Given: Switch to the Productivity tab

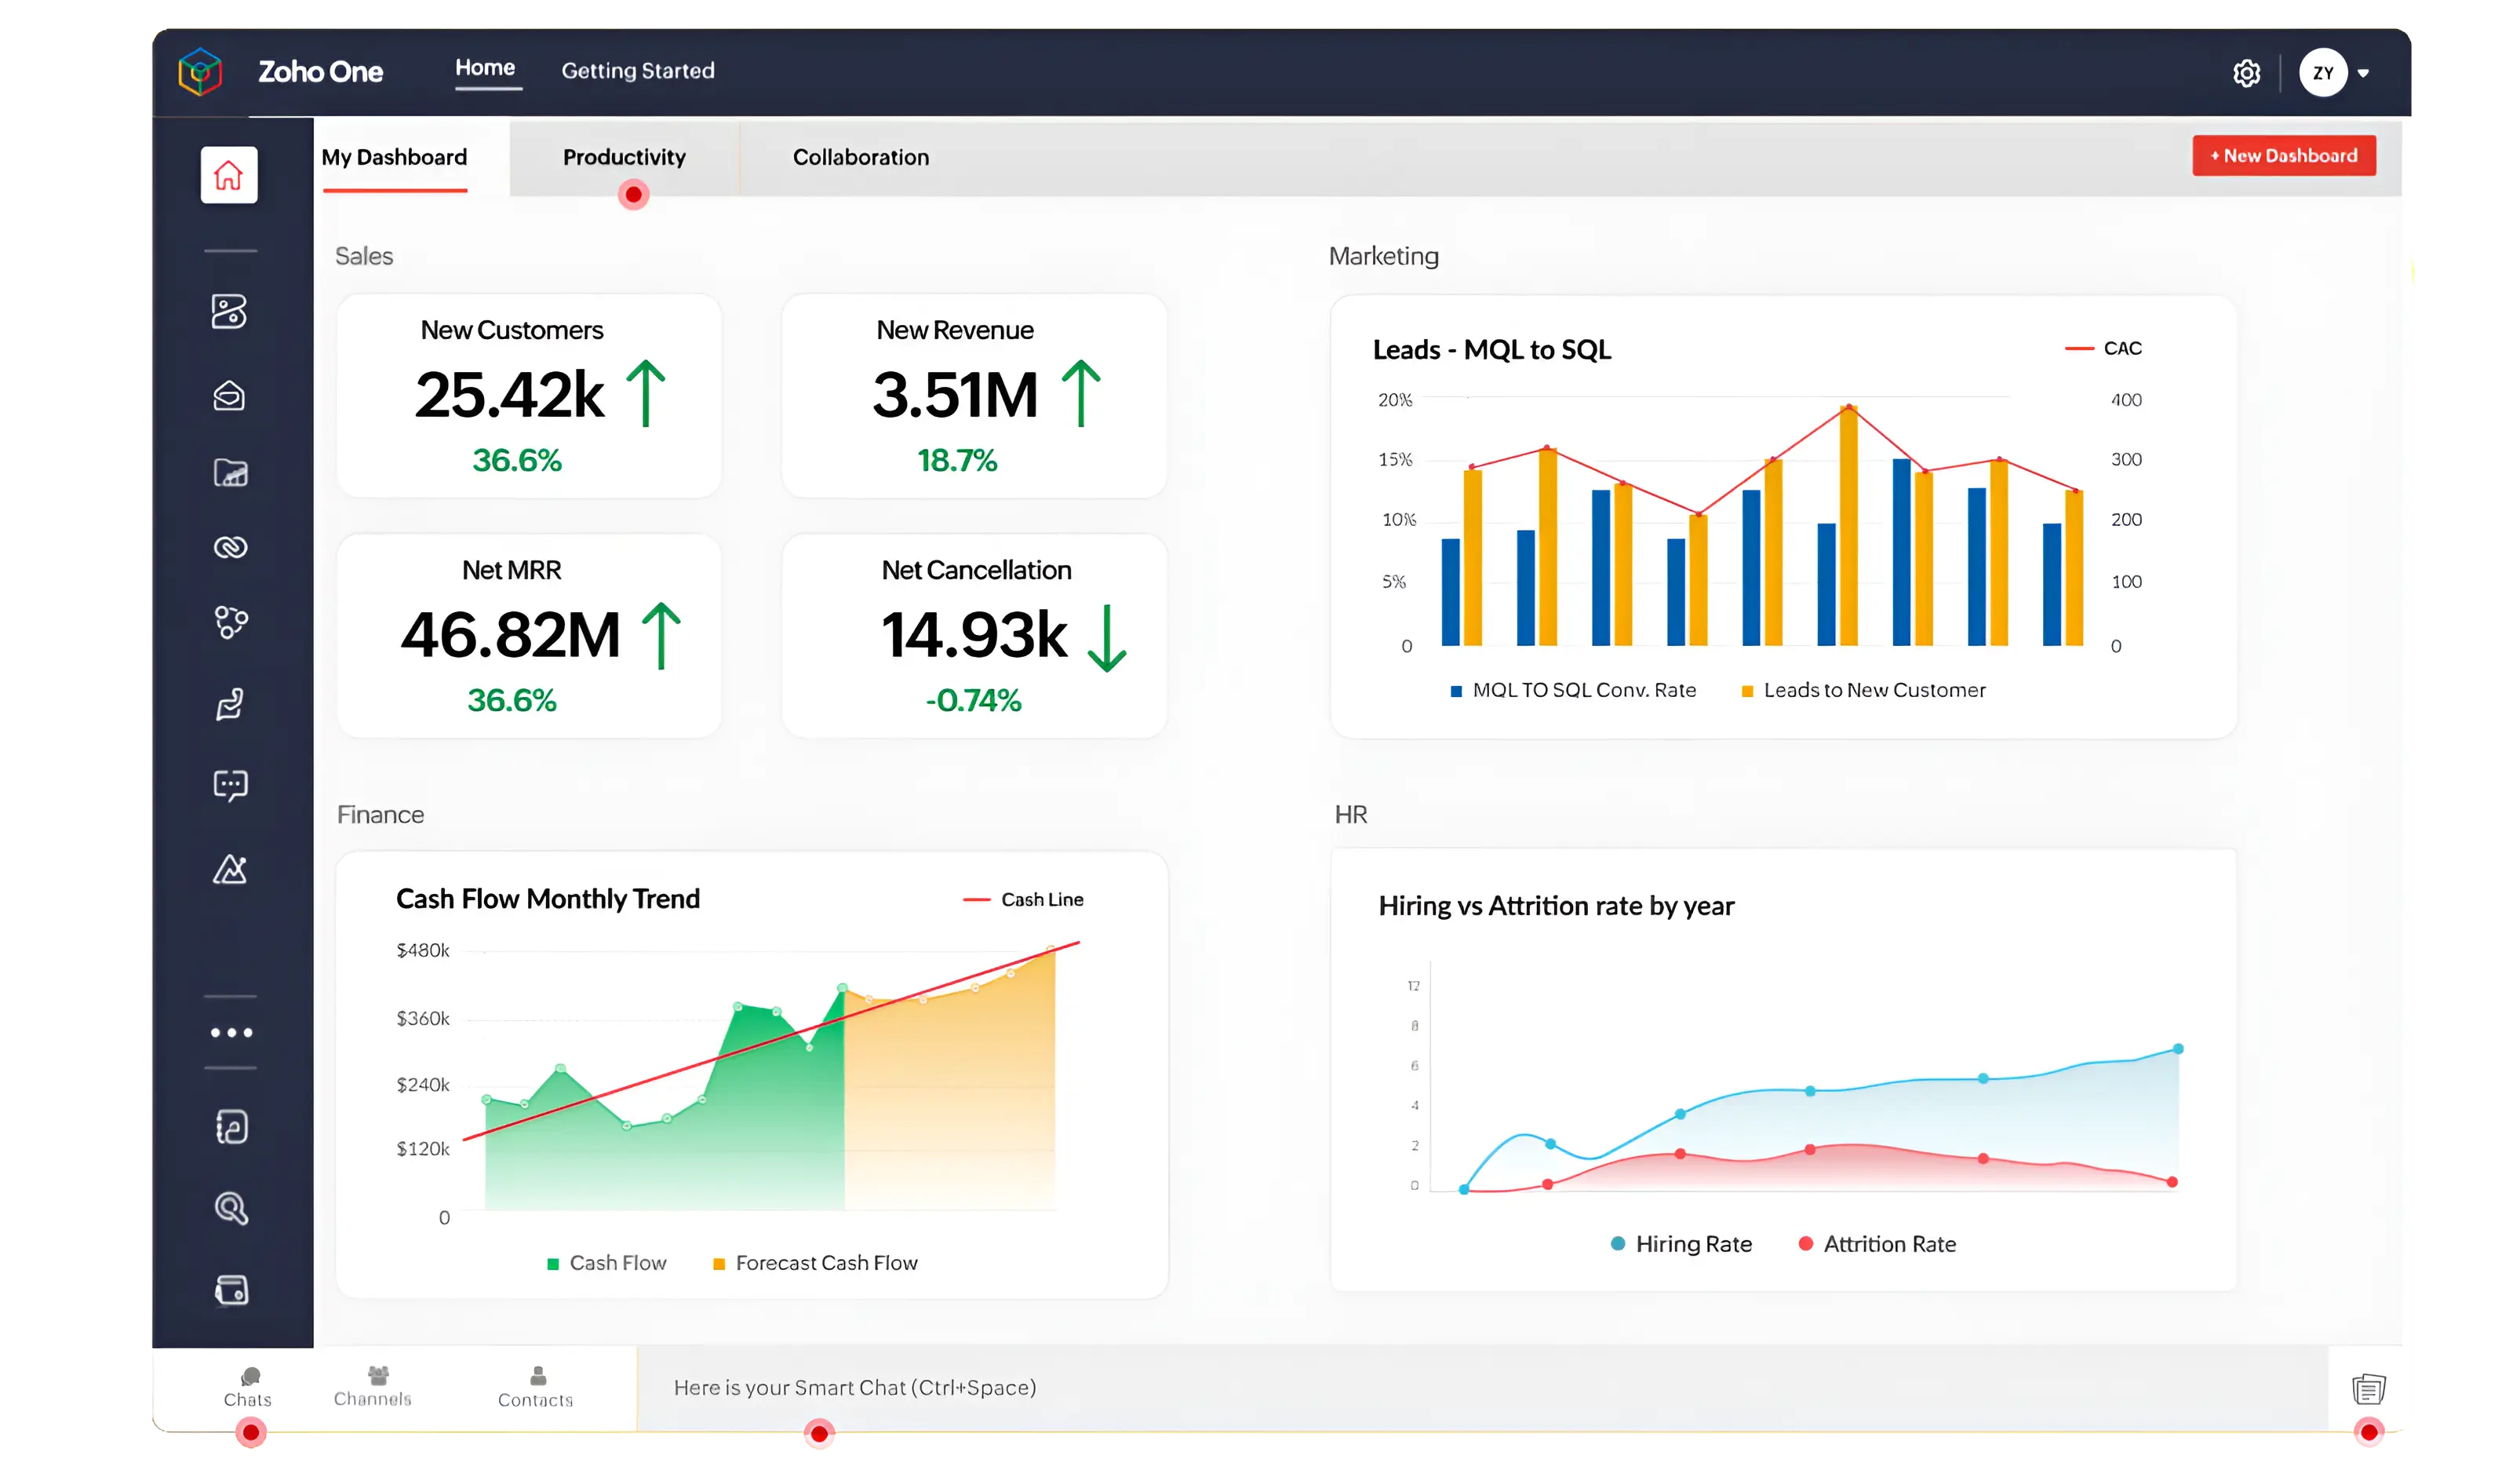Looking at the screenshot, I should 624,157.
